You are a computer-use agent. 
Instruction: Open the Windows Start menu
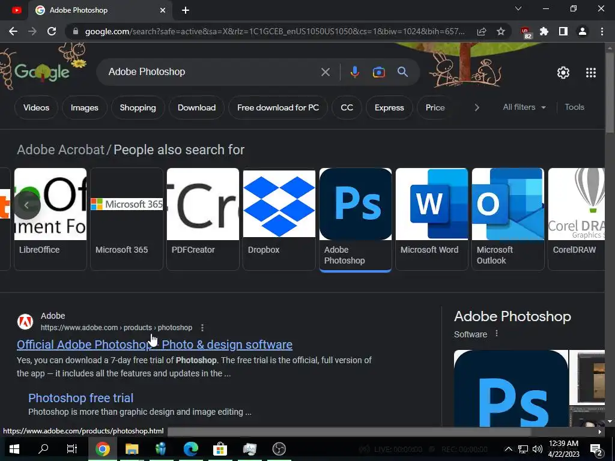[x=14, y=449]
